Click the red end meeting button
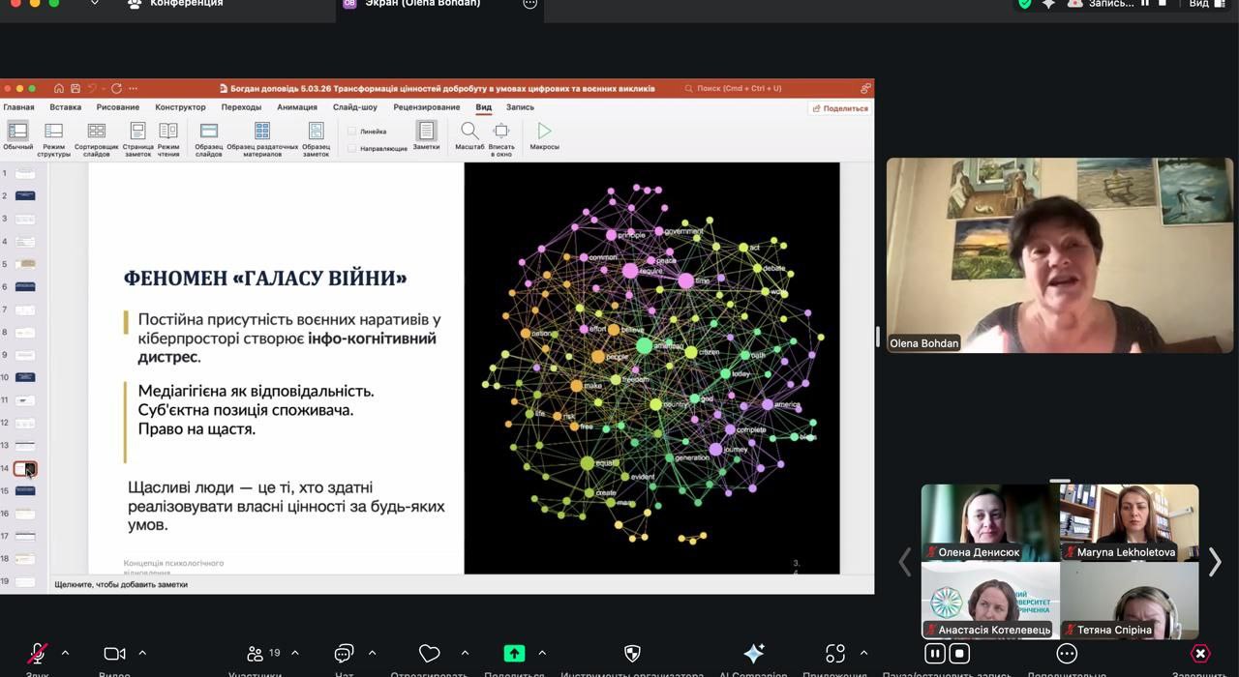Screen dimensions: 1239x677 coord(1200,654)
